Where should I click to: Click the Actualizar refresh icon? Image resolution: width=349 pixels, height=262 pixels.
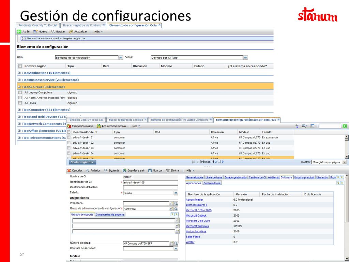pos(71,32)
